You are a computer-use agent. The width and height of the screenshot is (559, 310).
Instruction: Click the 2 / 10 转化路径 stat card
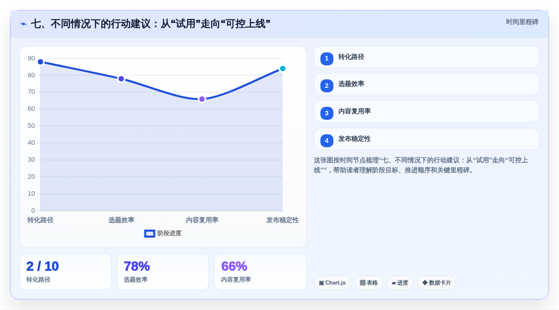[65, 272]
